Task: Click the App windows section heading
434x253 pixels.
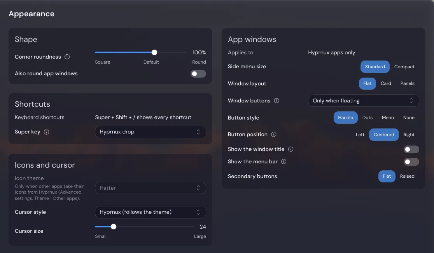Action: pyautogui.click(x=252, y=40)
